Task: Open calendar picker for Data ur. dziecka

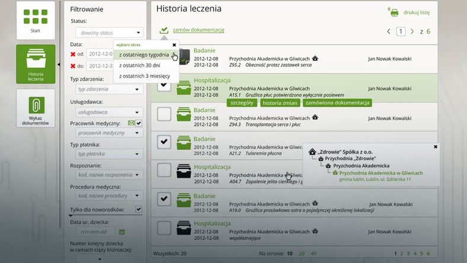Action: tap(121, 232)
